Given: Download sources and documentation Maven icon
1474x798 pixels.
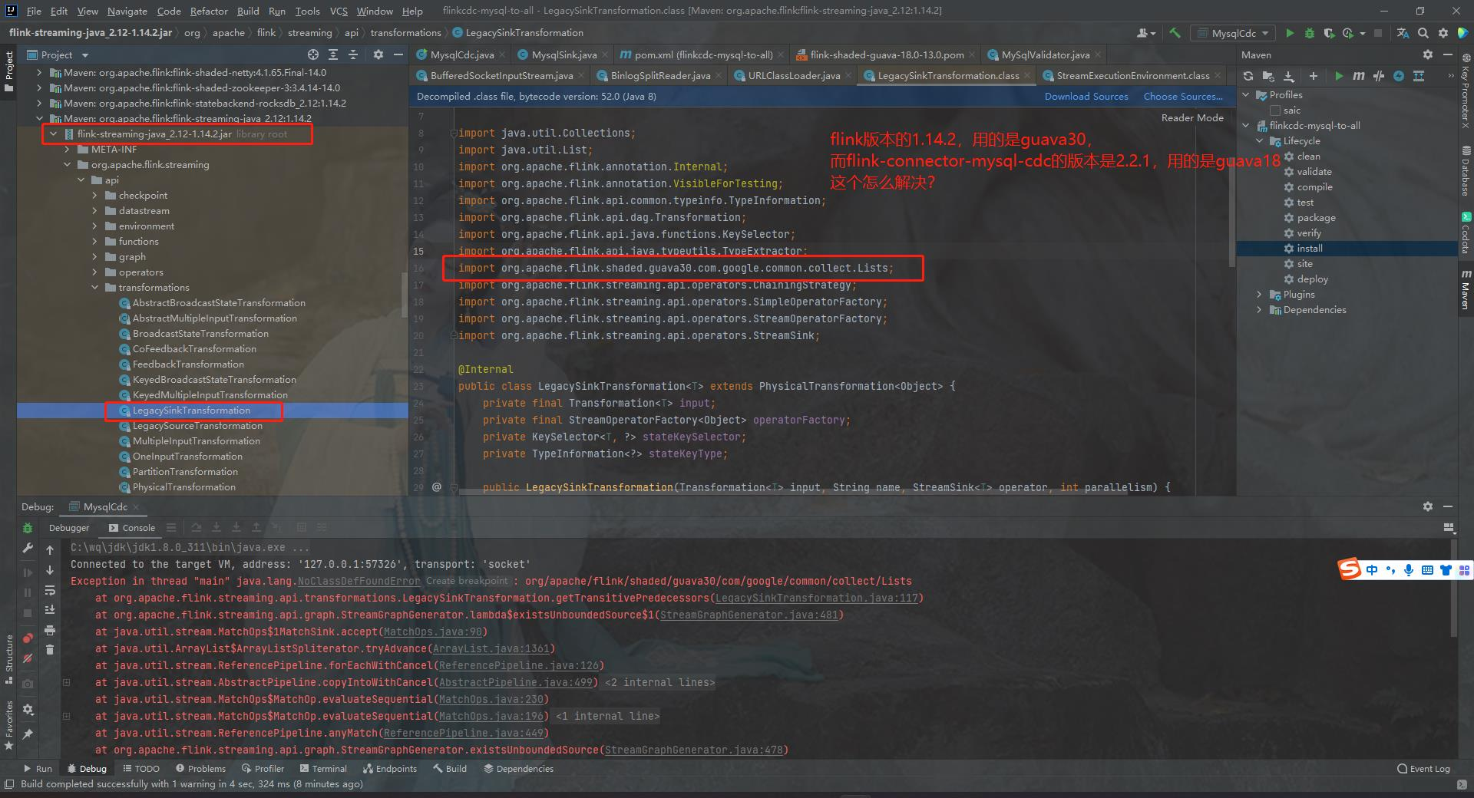Looking at the screenshot, I should 1289,76.
